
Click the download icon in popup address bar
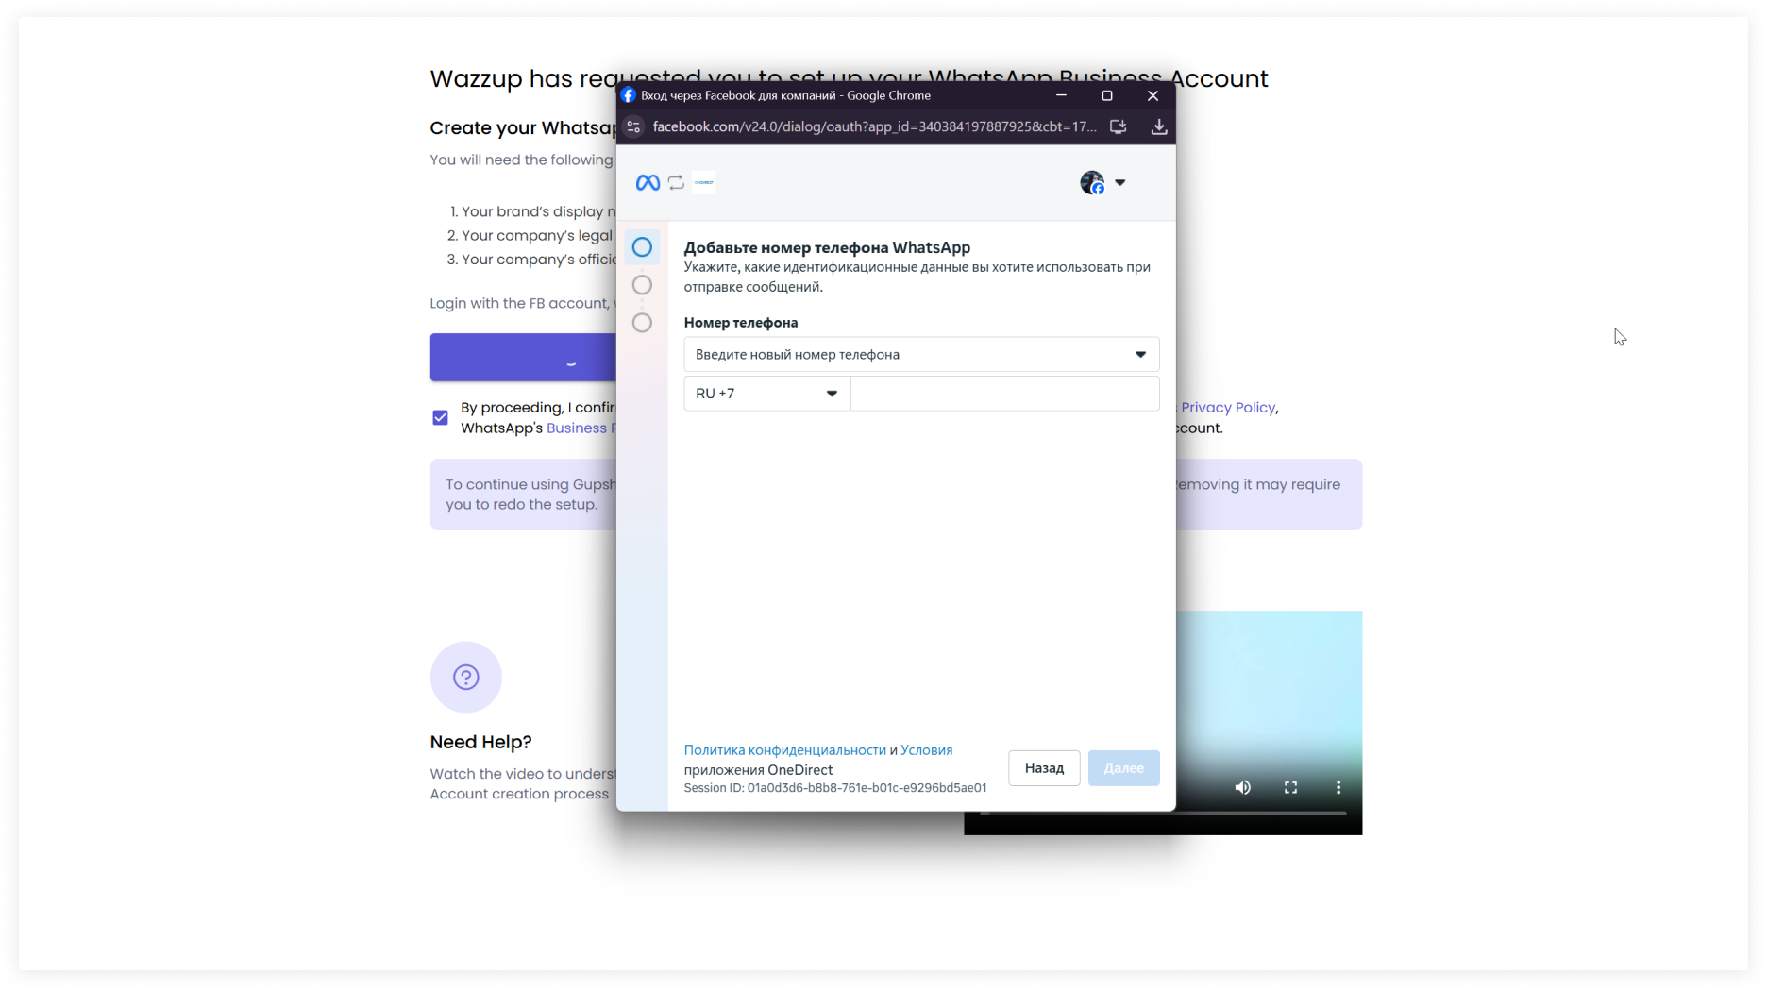[1159, 126]
